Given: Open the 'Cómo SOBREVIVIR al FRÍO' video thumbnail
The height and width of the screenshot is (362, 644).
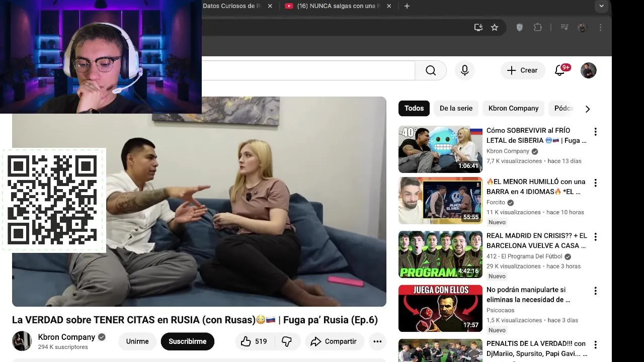Looking at the screenshot, I should coord(440,149).
